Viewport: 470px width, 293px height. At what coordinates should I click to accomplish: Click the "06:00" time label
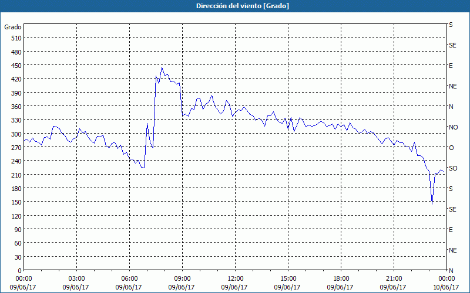click(x=129, y=279)
